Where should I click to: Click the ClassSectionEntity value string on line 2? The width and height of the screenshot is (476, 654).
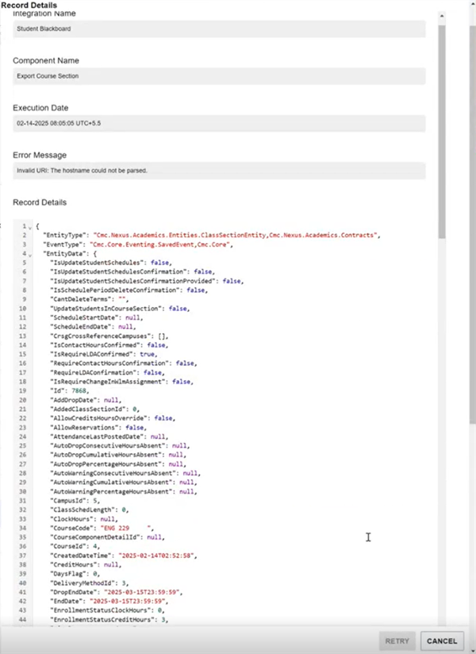click(236, 235)
